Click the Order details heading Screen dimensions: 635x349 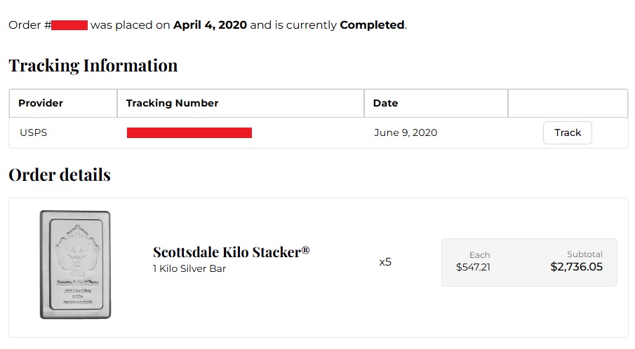tap(60, 174)
